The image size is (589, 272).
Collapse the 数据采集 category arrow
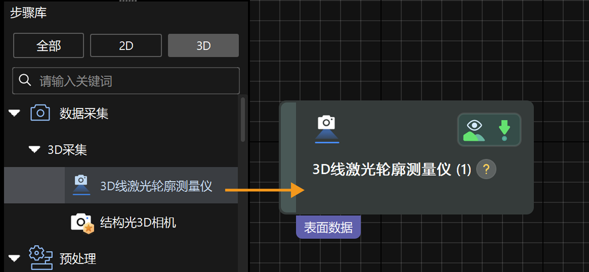(14, 113)
